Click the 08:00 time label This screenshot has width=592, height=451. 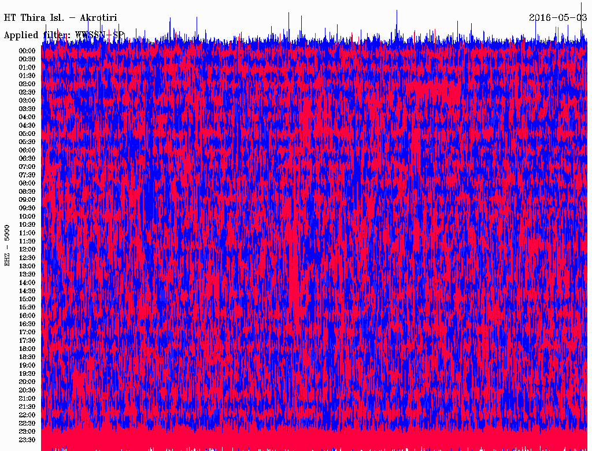pos(27,183)
